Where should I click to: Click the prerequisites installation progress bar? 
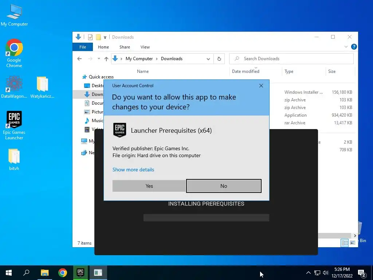206,218
